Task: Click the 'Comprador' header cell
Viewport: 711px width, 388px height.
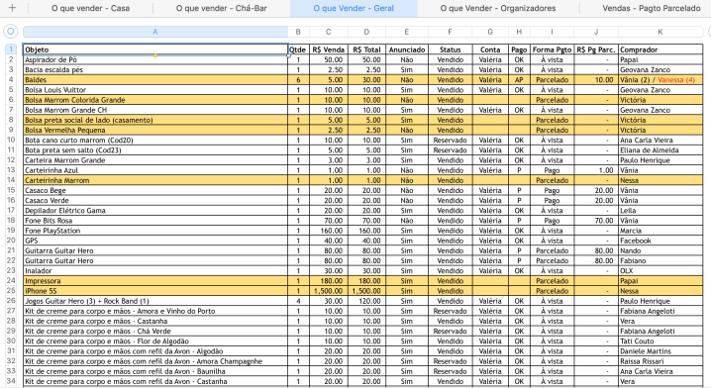Action: point(660,49)
